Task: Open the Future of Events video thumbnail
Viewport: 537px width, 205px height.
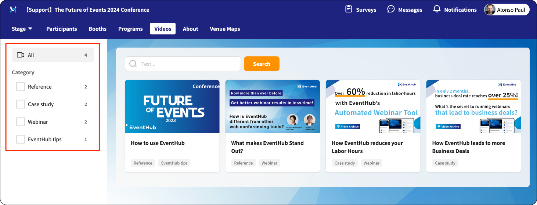Action: pos(172,106)
